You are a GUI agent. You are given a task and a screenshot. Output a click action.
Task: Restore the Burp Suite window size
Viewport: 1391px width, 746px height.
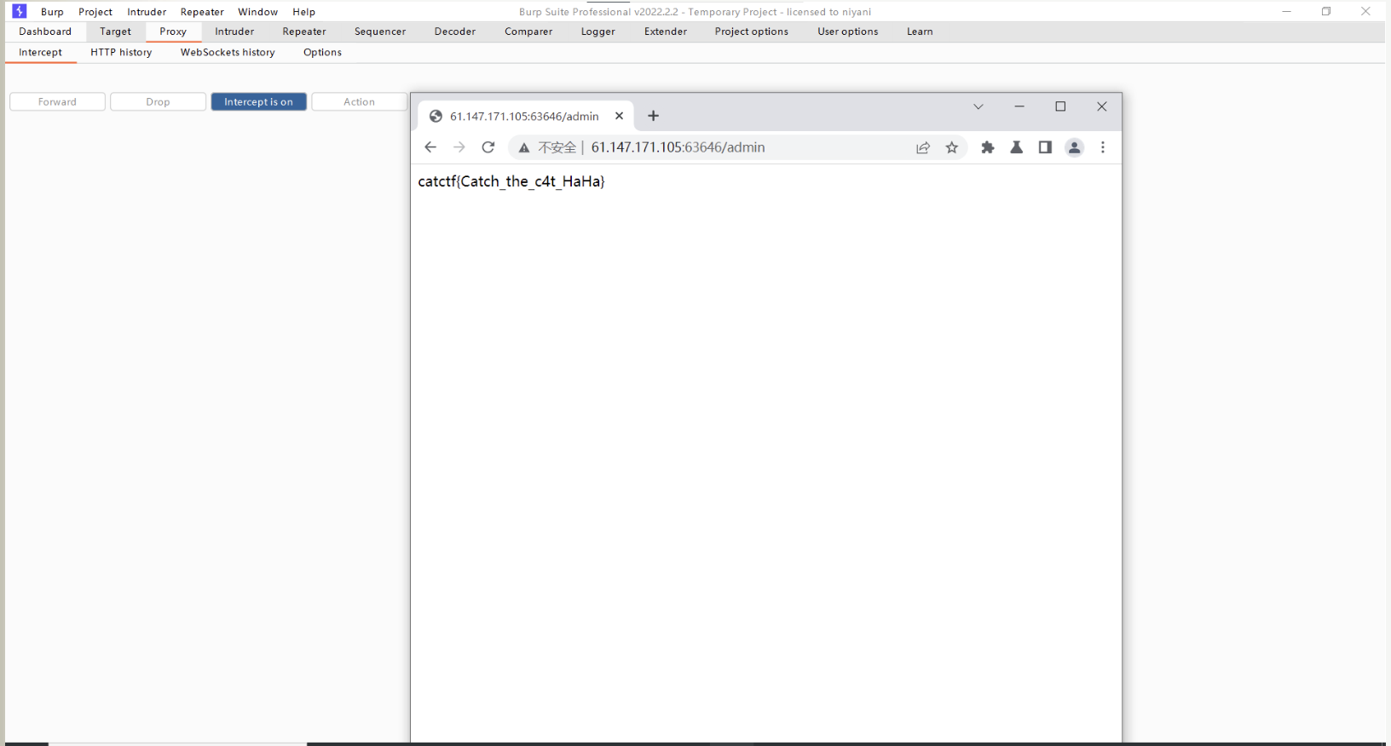tap(1326, 11)
